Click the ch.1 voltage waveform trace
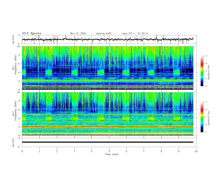The height and width of the screenshot is (170, 221). pyautogui.click(x=107, y=39)
